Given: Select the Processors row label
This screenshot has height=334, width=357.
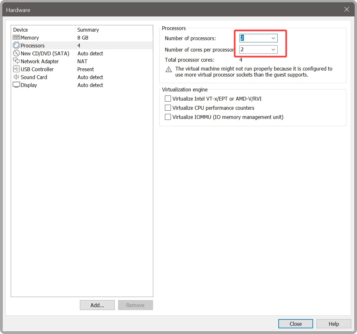Looking at the screenshot, I should pyautogui.click(x=33, y=46).
